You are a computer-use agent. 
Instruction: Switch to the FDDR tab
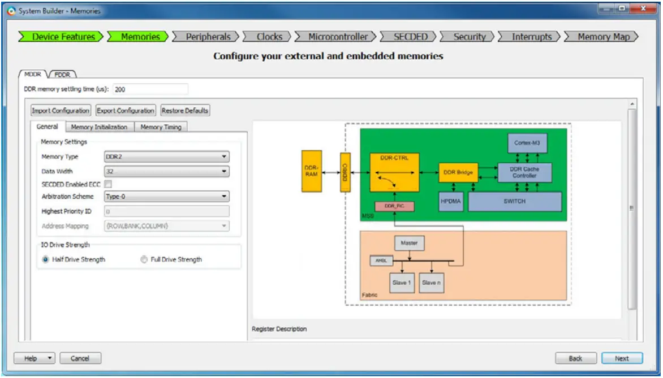62,73
